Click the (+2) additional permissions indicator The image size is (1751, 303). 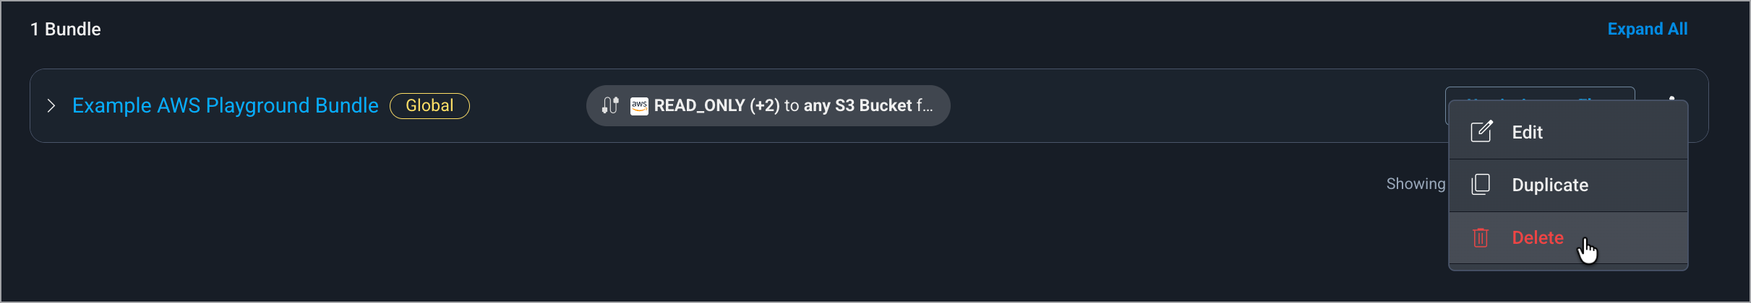coord(764,106)
